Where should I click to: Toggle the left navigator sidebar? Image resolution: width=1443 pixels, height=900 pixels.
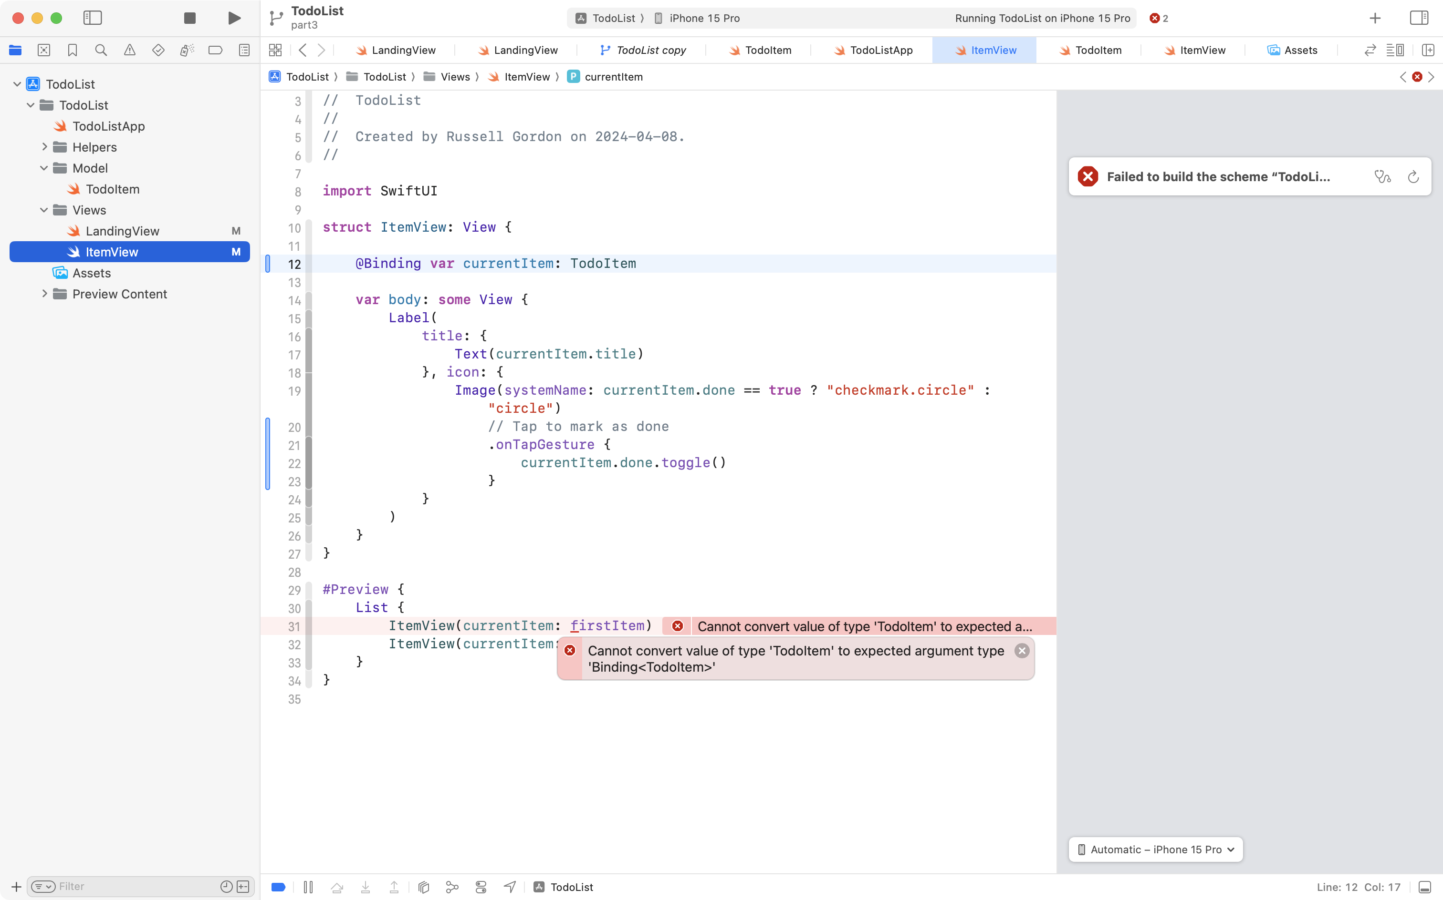pyautogui.click(x=93, y=18)
